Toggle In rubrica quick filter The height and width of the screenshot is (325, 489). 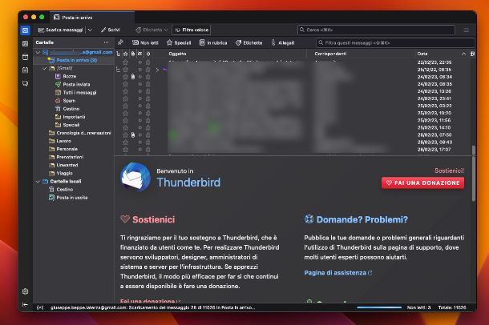pos(213,42)
